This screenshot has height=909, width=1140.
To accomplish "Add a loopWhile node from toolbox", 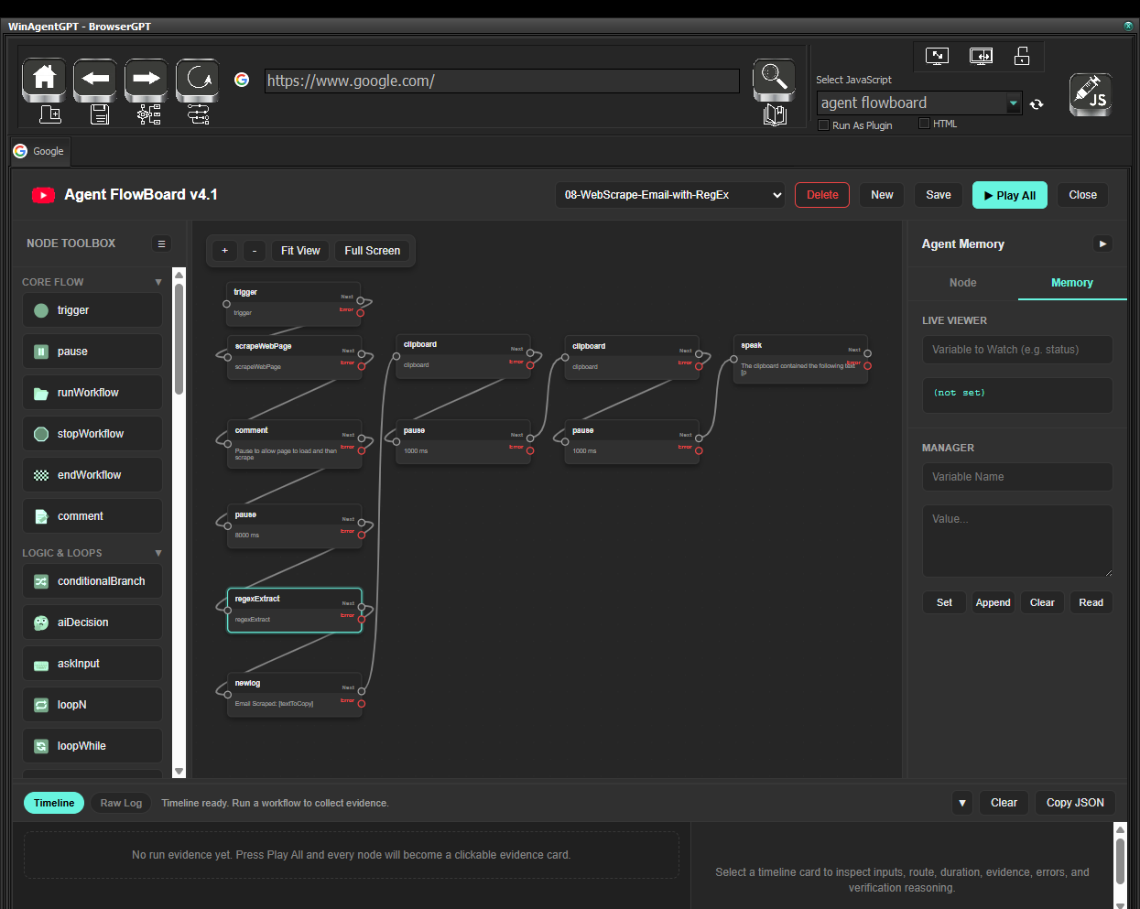I will tap(92, 746).
